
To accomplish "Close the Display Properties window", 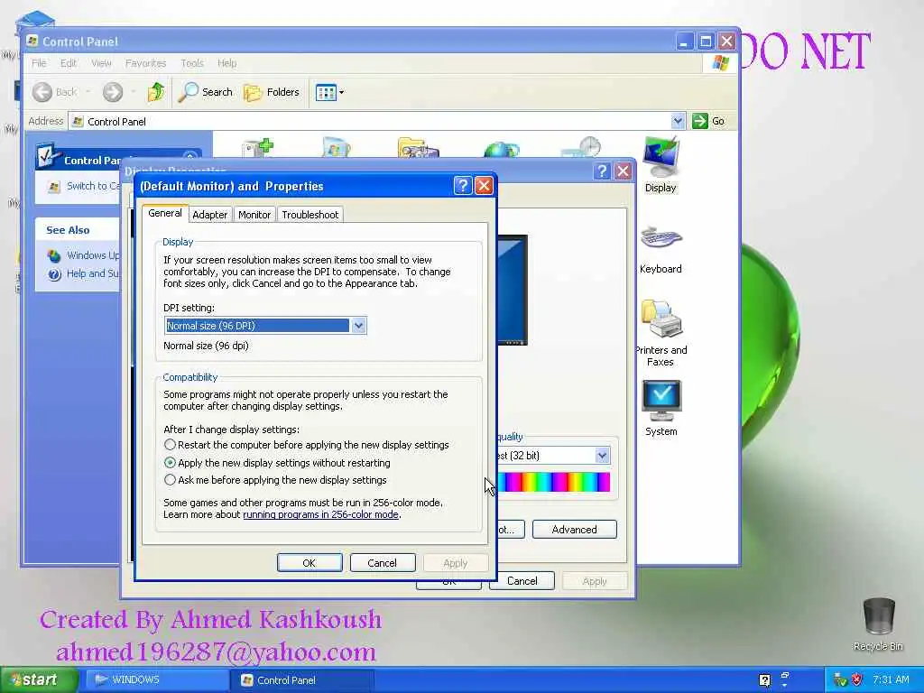I will [x=623, y=171].
